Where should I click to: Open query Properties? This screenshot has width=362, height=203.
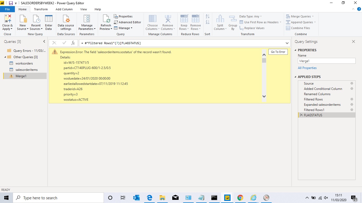[x=123, y=16]
